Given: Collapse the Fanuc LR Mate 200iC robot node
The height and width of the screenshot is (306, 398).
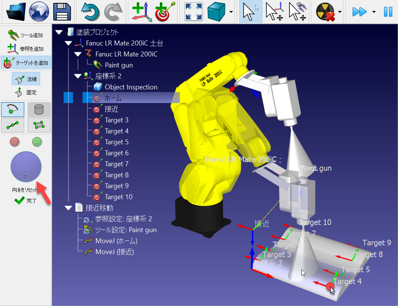Looking at the screenshot, I should coord(78,54).
